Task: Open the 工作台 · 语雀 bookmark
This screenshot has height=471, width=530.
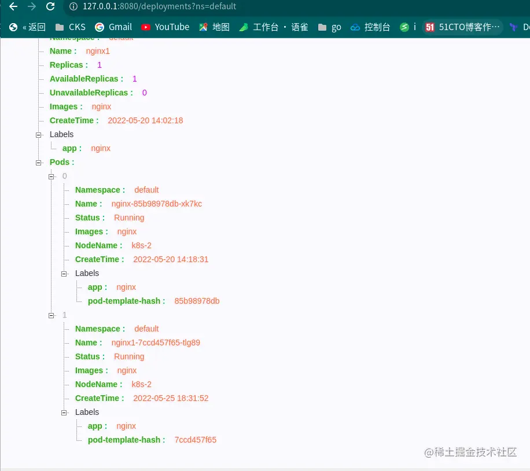Action: tap(274, 27)
